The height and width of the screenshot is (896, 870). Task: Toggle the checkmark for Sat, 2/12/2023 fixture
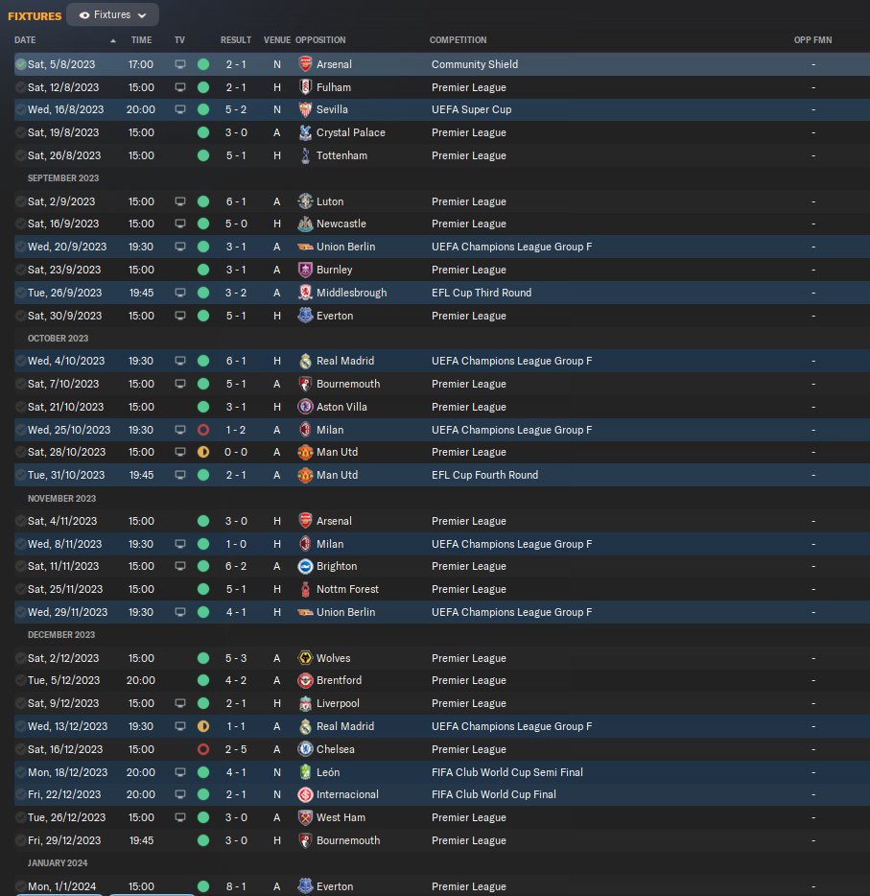(20, 658)
